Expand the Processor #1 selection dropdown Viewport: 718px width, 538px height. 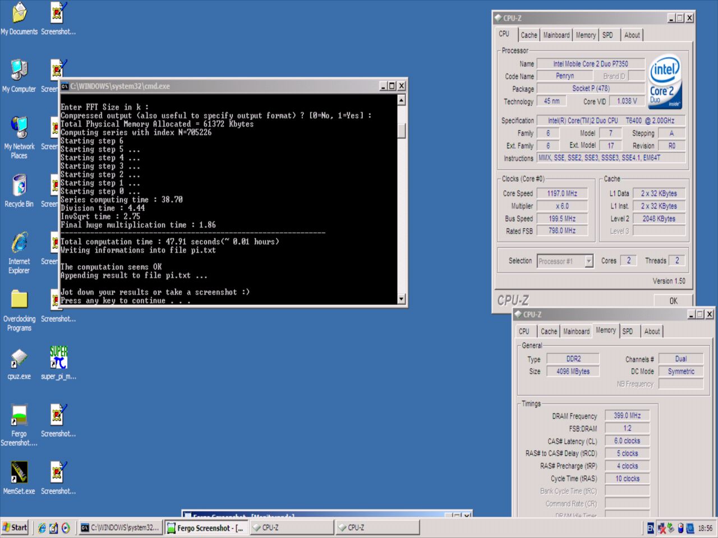point(588,261)
